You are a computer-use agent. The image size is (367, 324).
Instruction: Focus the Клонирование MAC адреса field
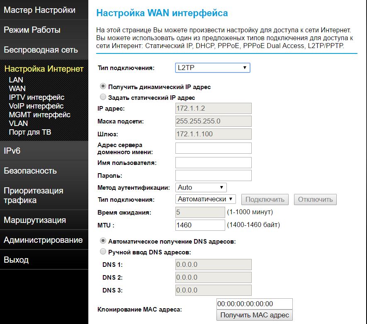pyautogui.click(x=255, y=304)
